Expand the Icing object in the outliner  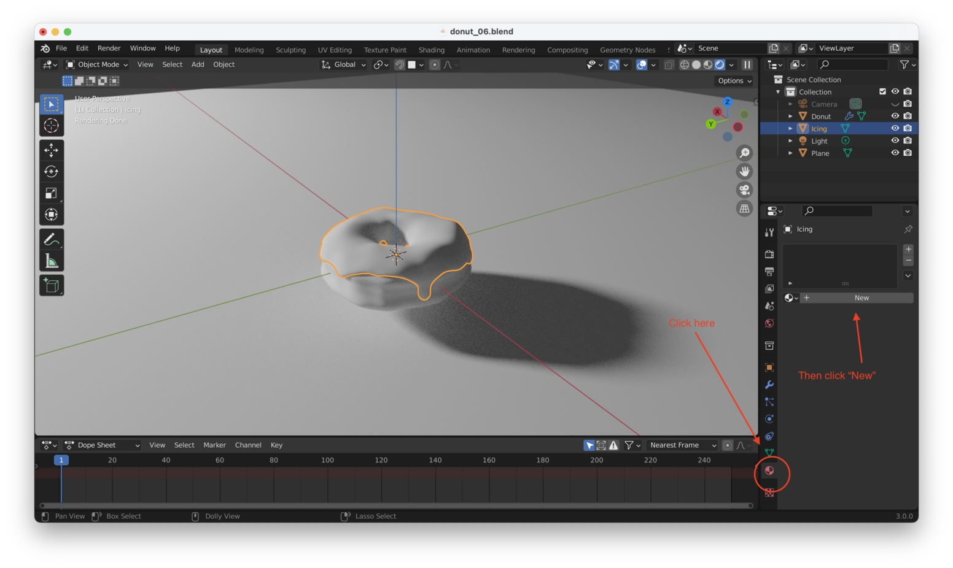[790, 128]
